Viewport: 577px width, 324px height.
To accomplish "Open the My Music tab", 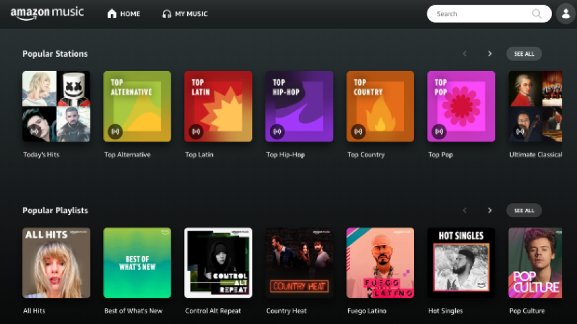I will click(185, 13).
